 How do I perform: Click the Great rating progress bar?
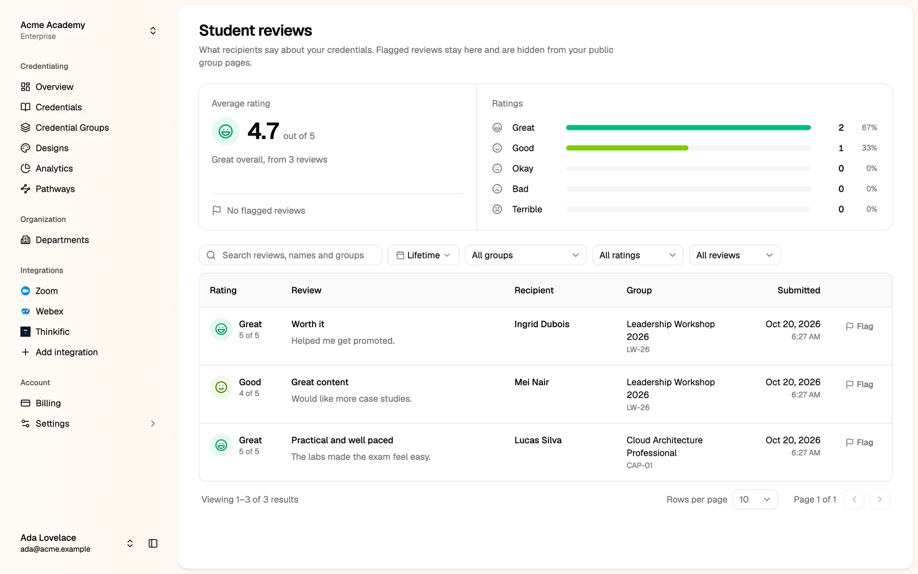click(688, 127)
